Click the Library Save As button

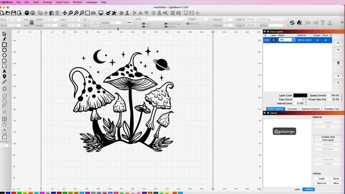point(321,183)
